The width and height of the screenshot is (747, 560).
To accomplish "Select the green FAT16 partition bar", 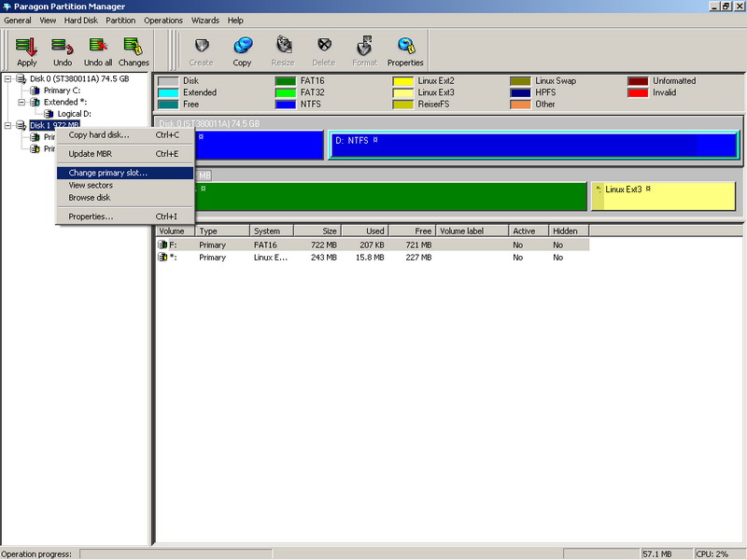I will [x=390, y=196].
